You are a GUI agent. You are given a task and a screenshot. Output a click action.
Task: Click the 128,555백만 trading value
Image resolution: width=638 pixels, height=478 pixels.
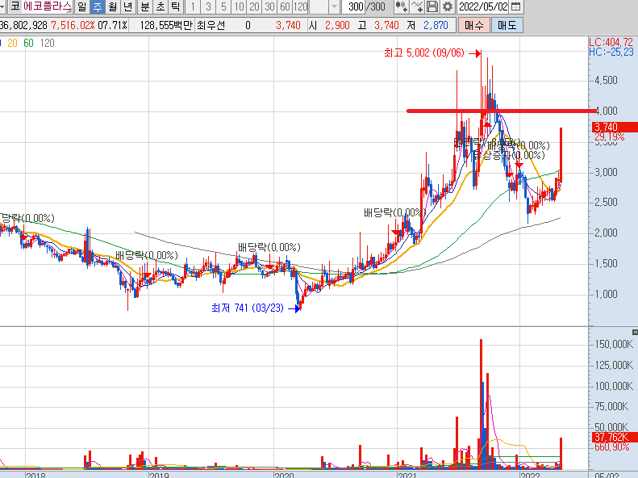pyautogui.click(x=165, y=25)
